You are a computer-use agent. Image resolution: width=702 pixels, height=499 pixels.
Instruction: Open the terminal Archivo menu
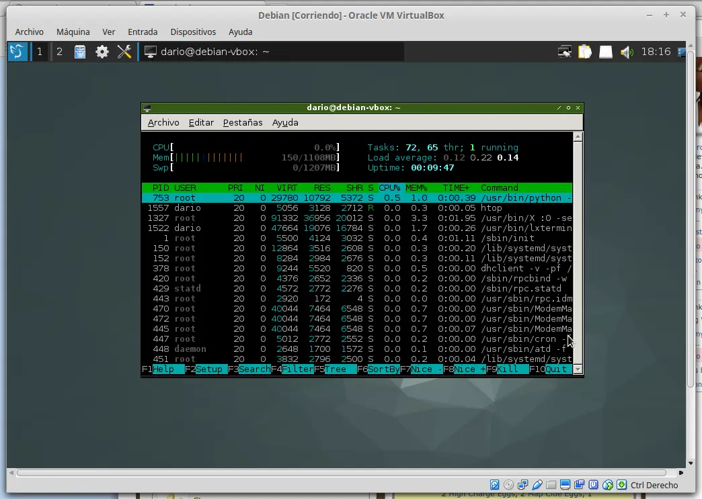pyautogui.click(x=163, y=122)
